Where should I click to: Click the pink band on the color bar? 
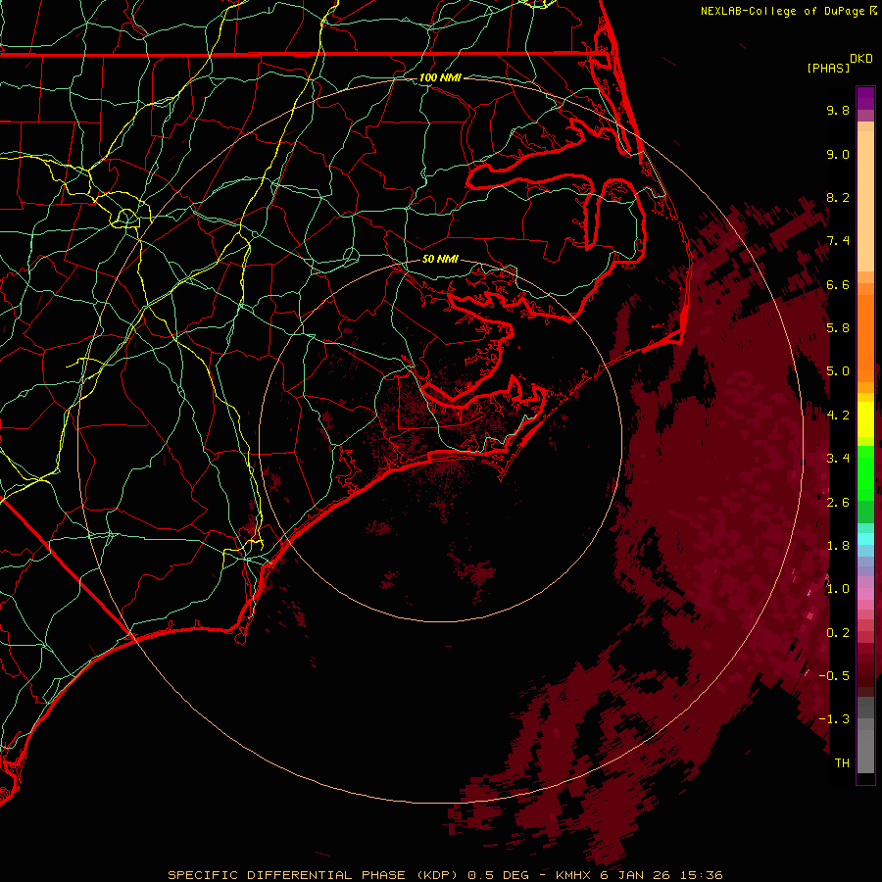click(x=865, y=594)
